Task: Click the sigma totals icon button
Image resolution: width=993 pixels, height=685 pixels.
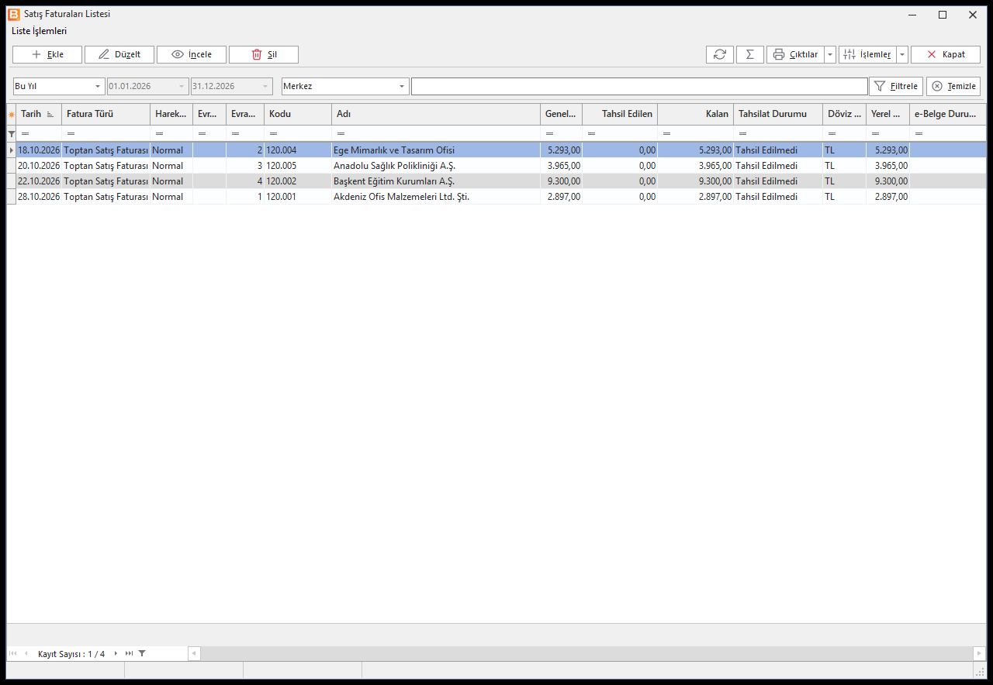Action: (749, 54)
